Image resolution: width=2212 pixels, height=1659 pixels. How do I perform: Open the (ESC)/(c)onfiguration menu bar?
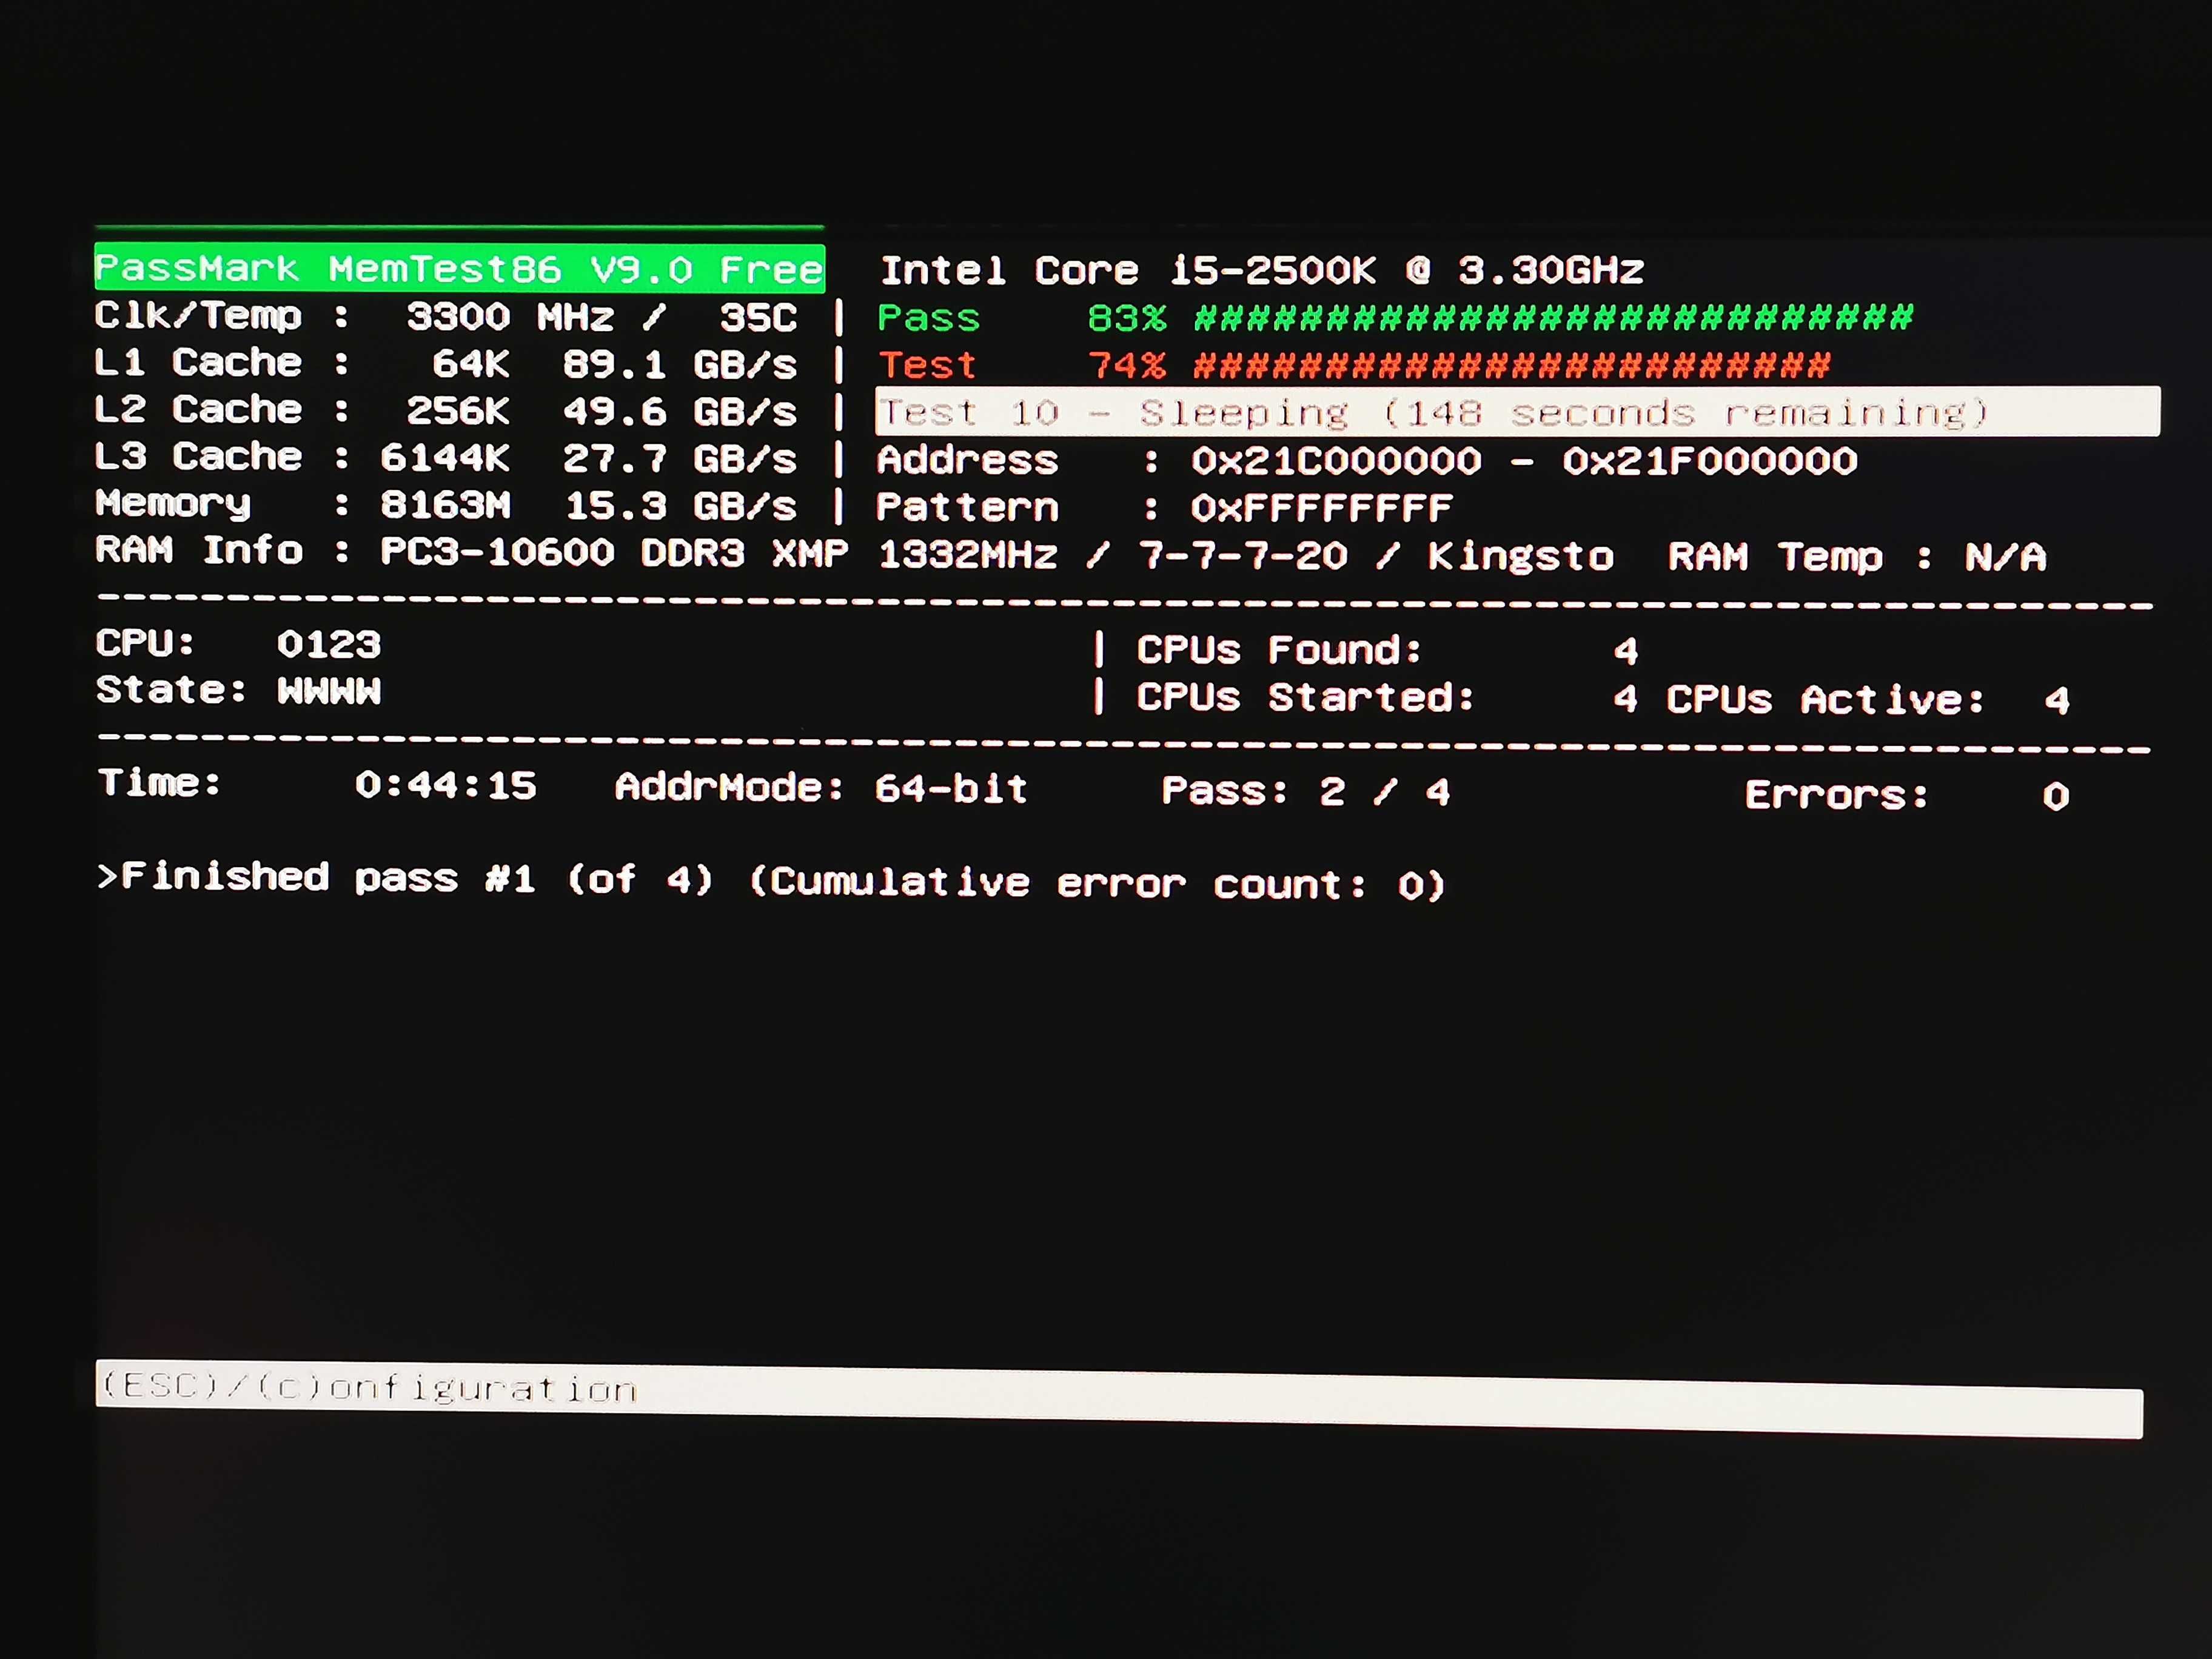(x=1119, y=1400)
